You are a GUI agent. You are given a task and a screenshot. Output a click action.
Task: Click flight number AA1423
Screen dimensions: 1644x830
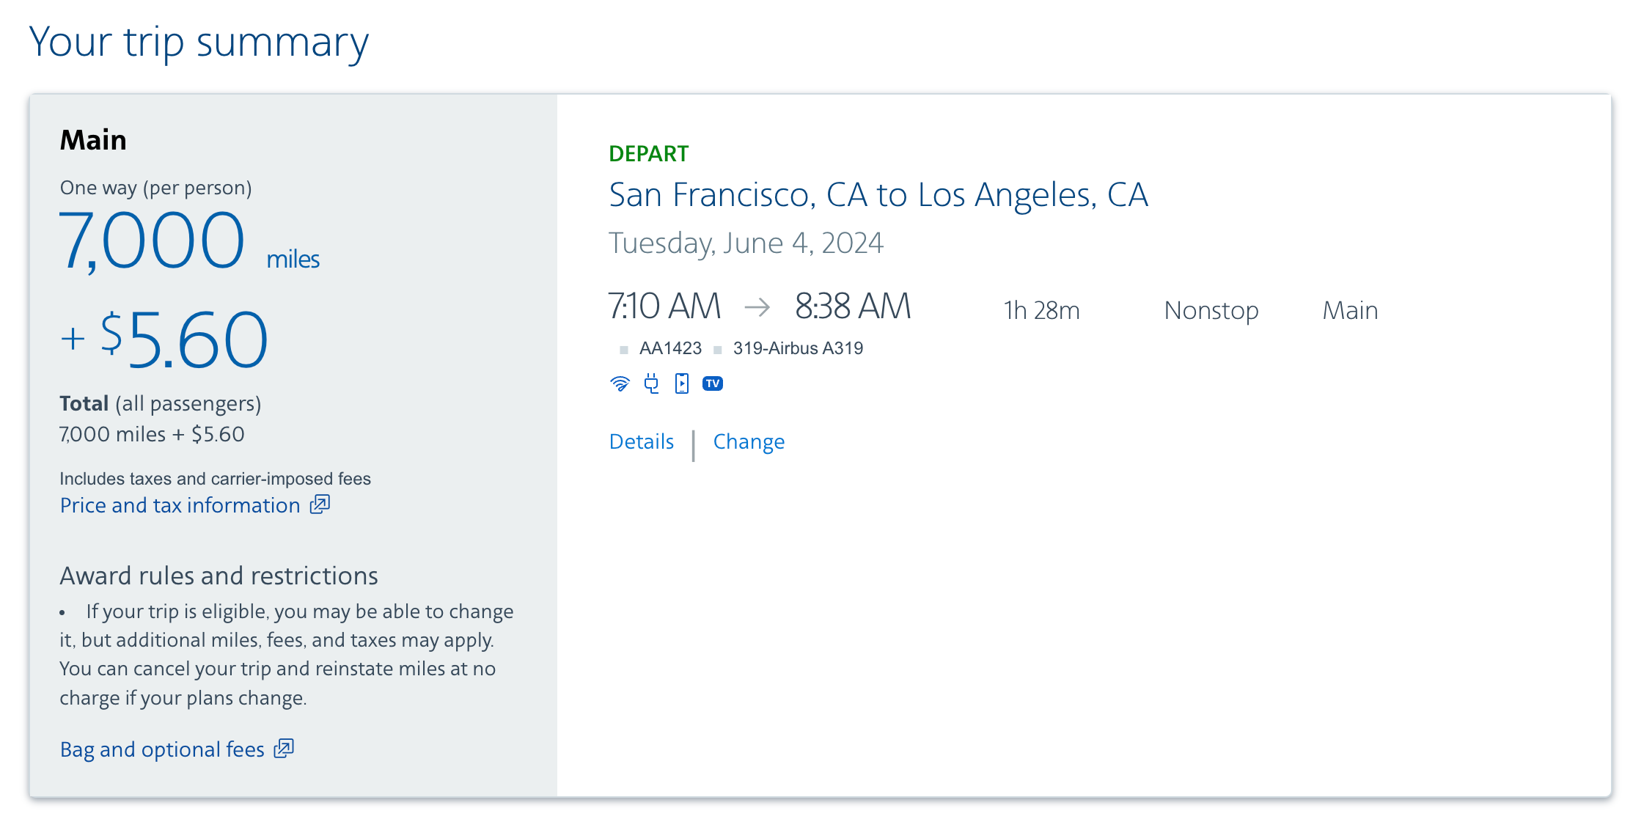coord(670,348)
